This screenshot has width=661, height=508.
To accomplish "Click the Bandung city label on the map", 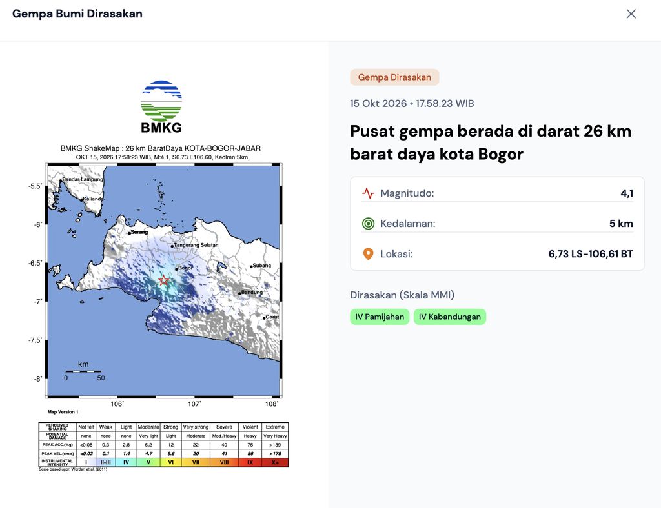I will (252, 292).
